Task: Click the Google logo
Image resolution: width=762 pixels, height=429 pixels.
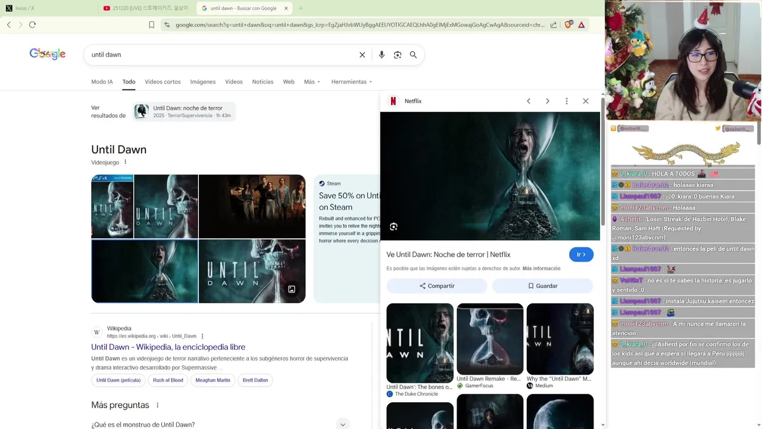Action: coord(48,54)
